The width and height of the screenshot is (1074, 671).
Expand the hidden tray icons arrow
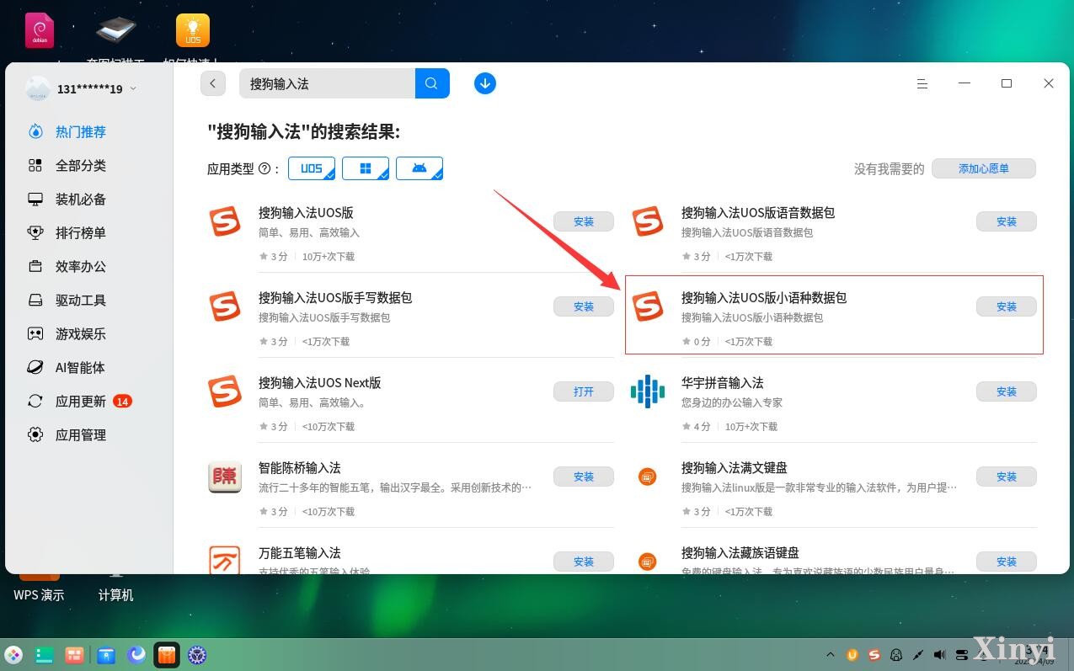pos(831,655)
